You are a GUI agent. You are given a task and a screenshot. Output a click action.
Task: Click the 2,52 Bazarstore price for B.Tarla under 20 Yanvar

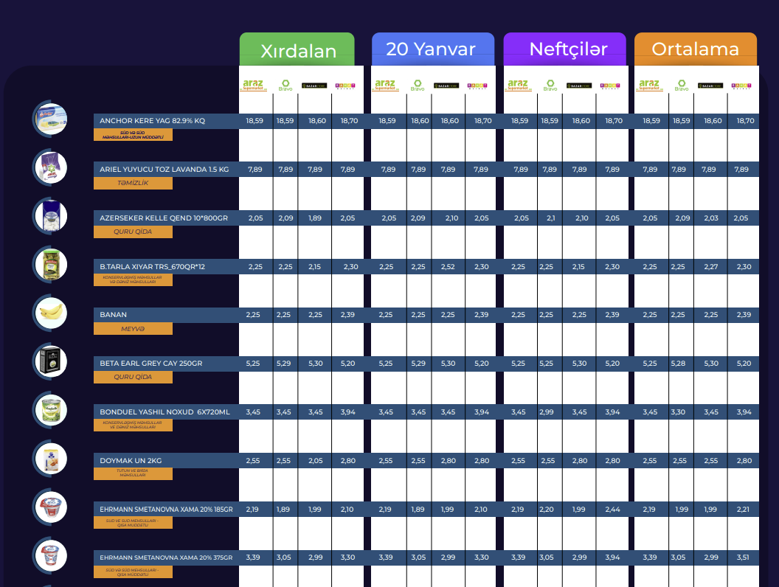(448, 267)
